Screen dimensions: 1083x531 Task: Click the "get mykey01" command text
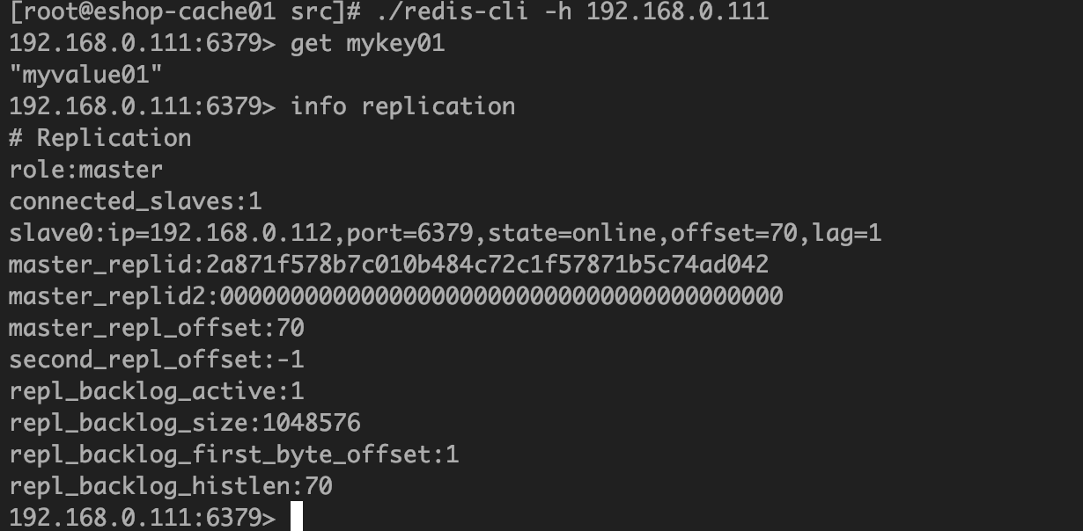(x=368, y=43)
